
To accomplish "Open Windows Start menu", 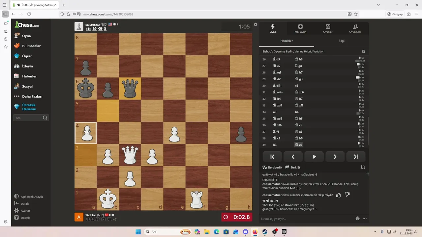I will click(x=138, y=232).
